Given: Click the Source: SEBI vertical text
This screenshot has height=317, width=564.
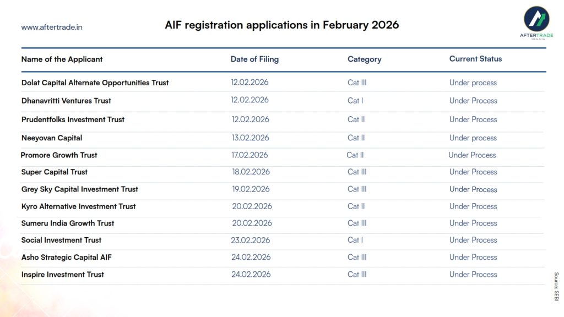Looking at the screenshot, I should [556, 286].
